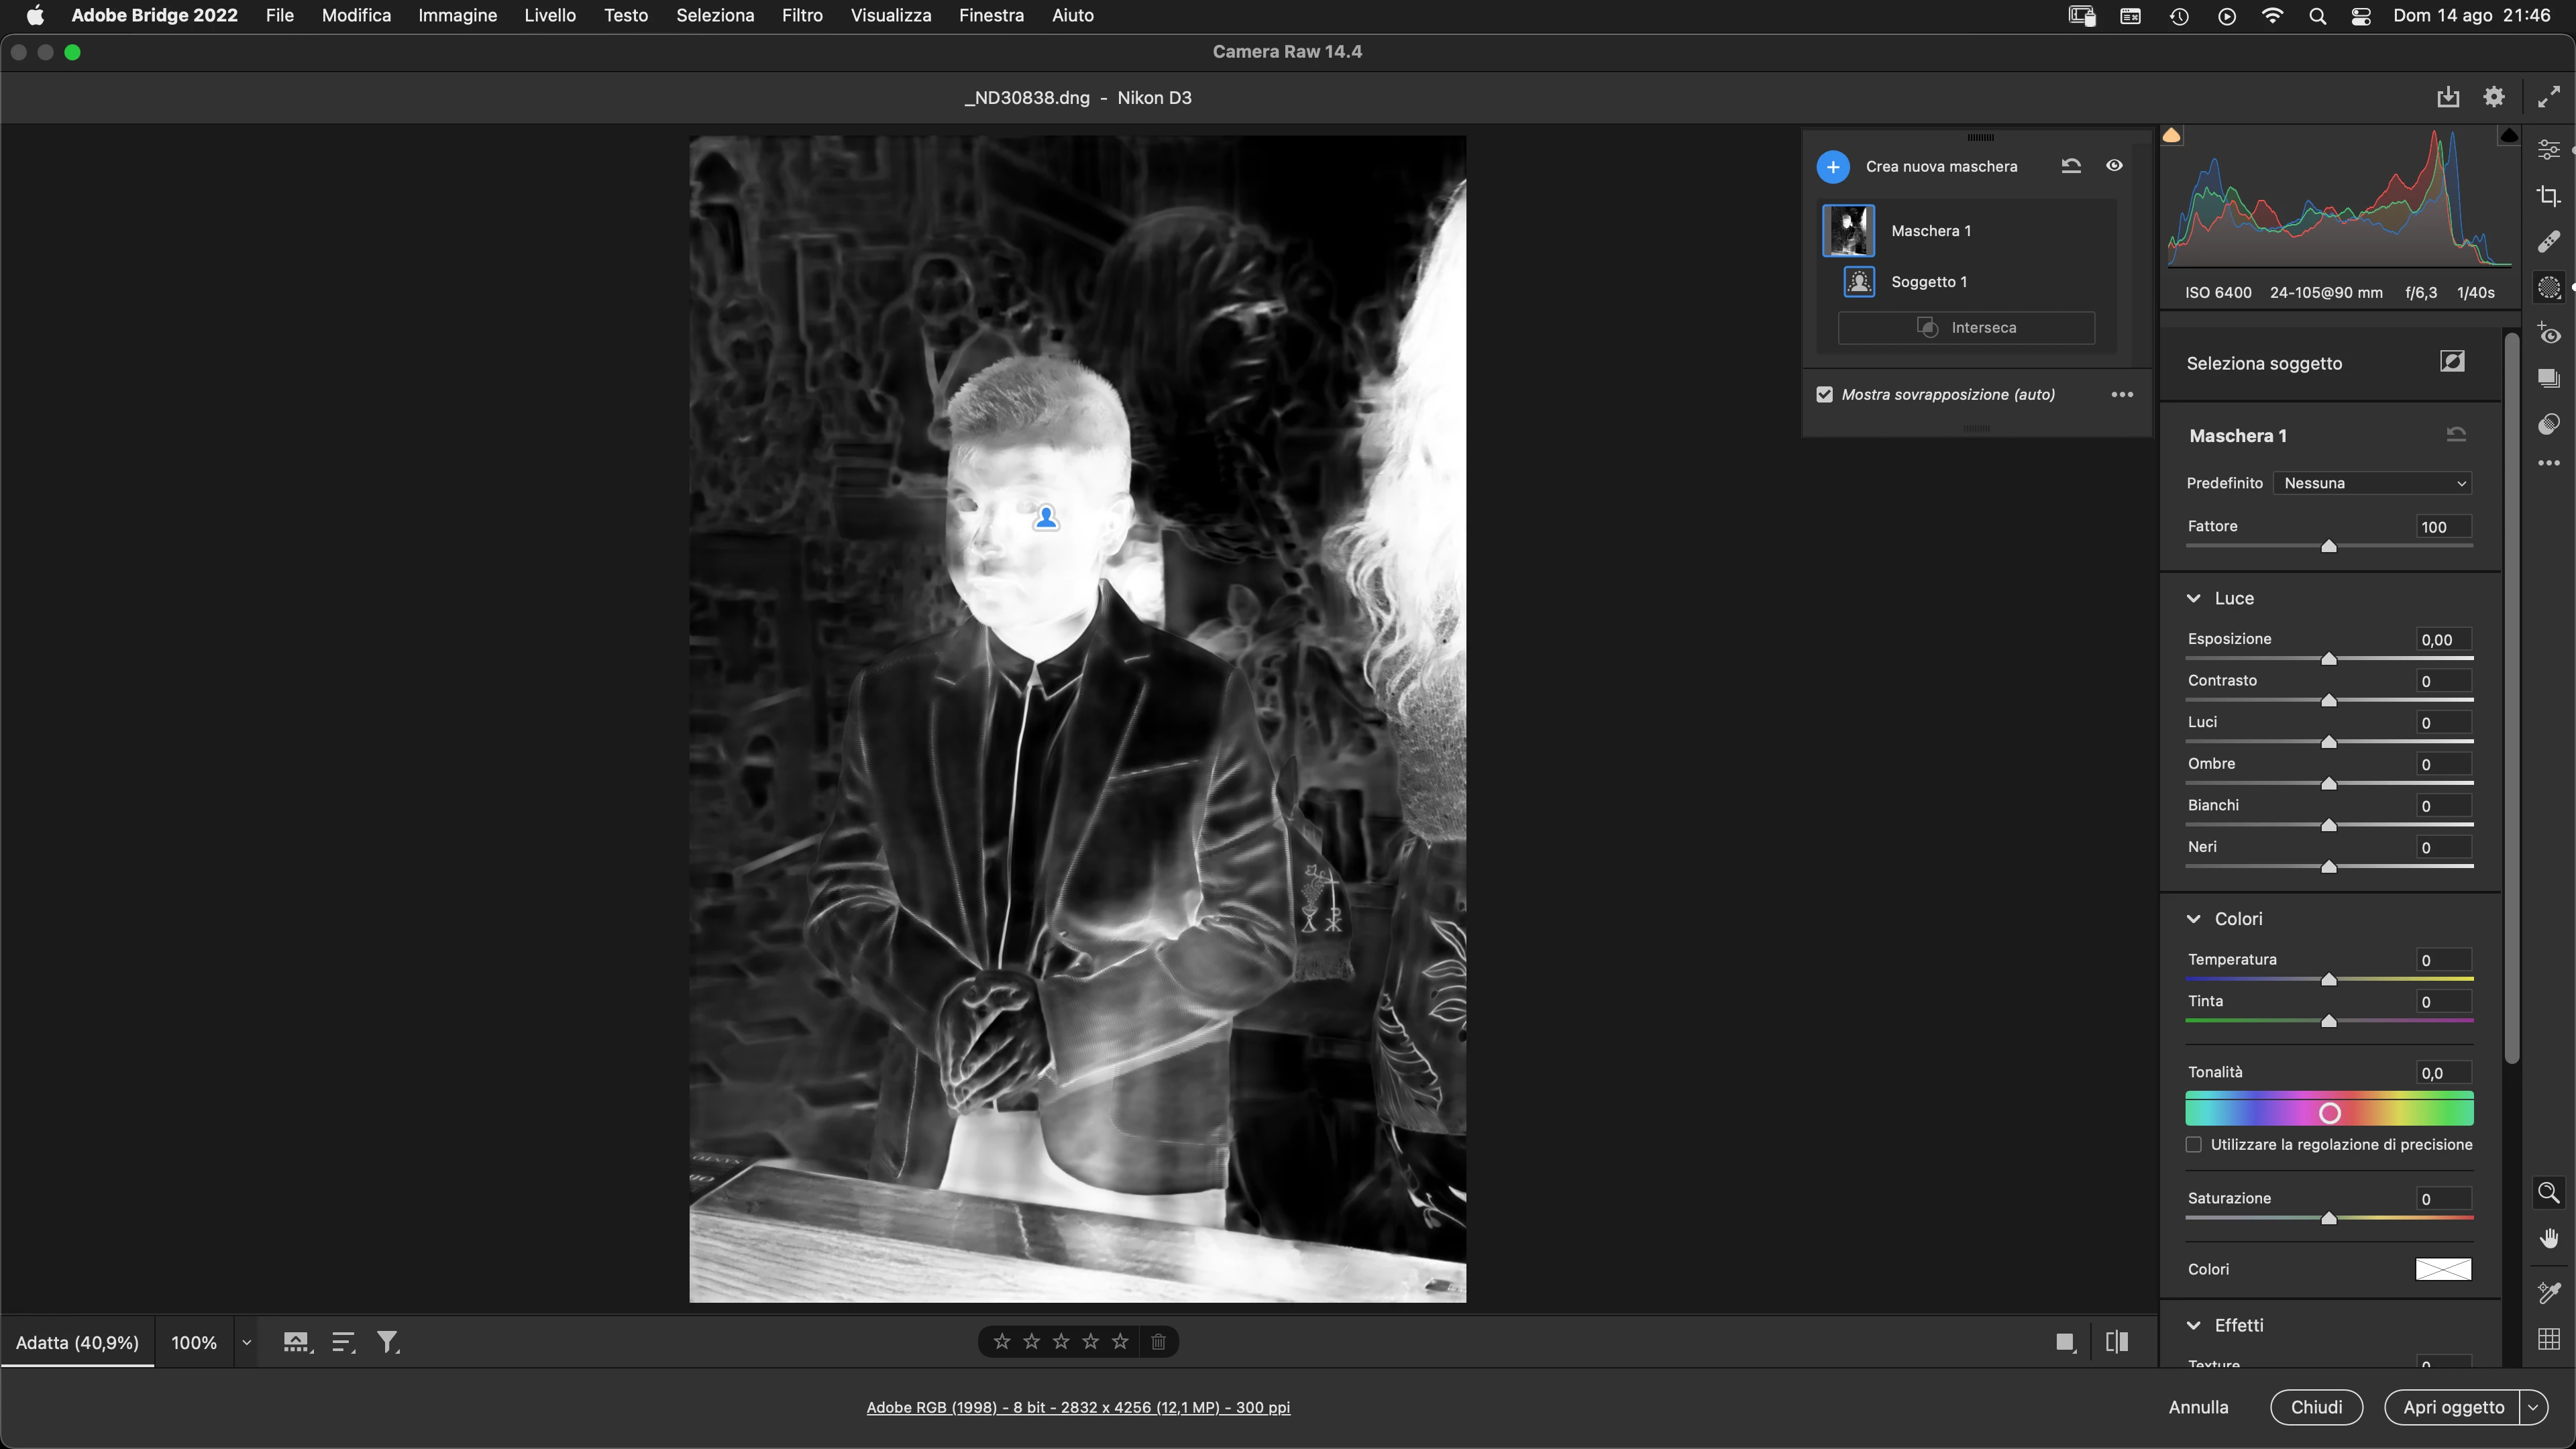Open the Visualizza menu
Image resolution: width=2576 pixels, height=1449 pixels.
pyautogui.click(x=890, y=15)
